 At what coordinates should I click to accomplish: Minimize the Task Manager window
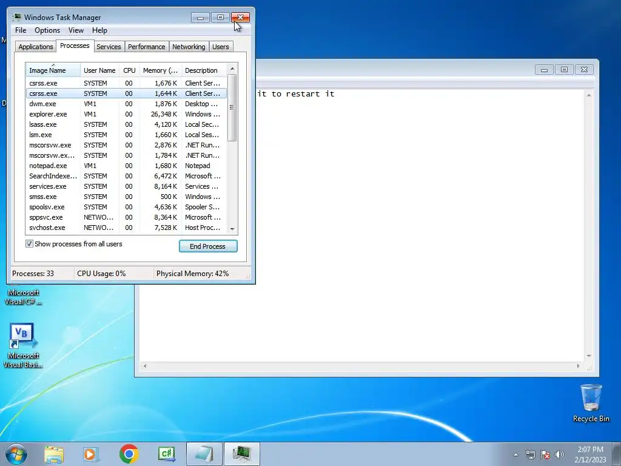pyautogui.click(x=200, y=18)
